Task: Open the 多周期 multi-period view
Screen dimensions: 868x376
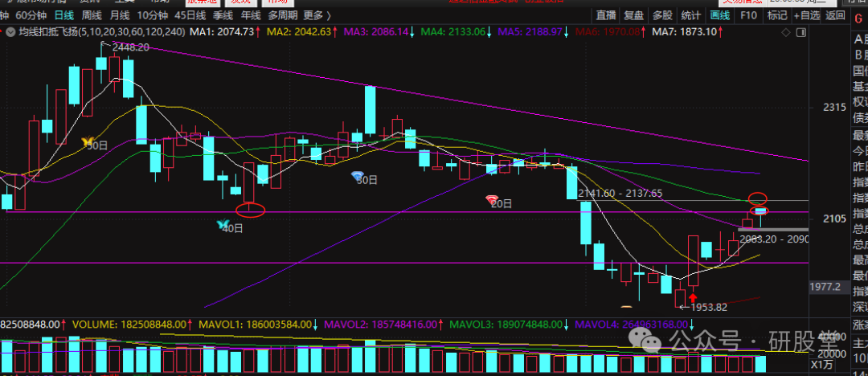Action: tap(283, 15)
